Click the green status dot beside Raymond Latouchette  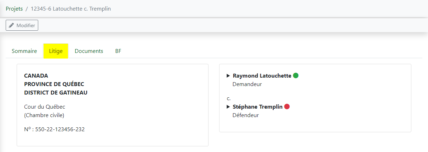tap(296, 75)
